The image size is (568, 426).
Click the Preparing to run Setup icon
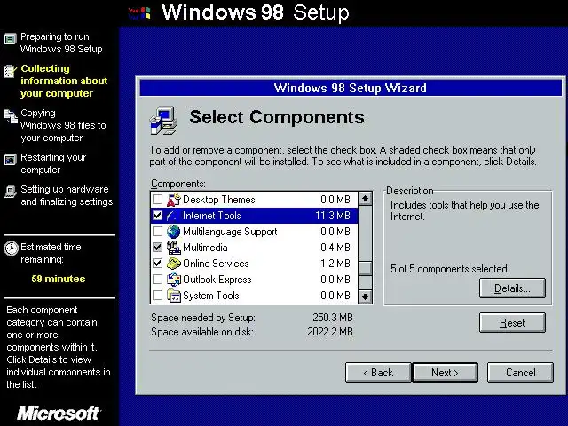(x=10, y=38)
